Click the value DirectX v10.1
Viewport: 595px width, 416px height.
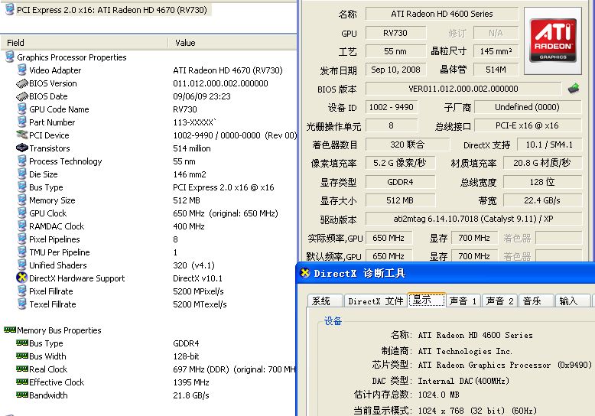(198, 278)
